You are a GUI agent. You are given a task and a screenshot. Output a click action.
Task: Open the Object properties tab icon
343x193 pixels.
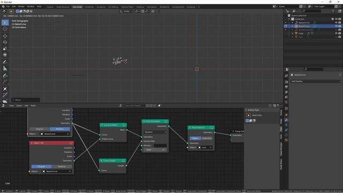pos(286,115)
